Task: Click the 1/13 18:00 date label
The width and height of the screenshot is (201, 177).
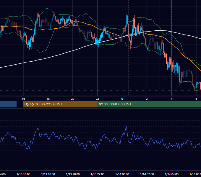Action: (48, 174)
